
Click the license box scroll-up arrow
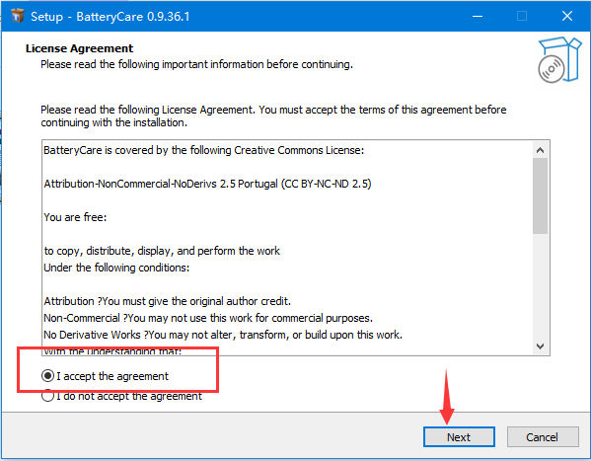click(540, 150)
